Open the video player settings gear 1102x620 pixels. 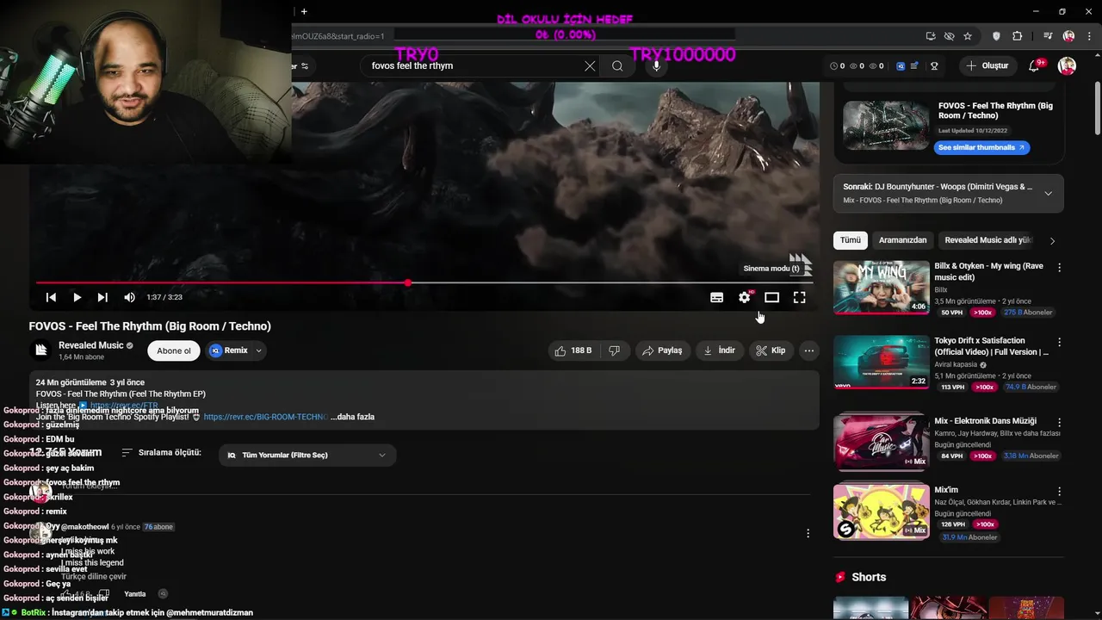point(745,297)
